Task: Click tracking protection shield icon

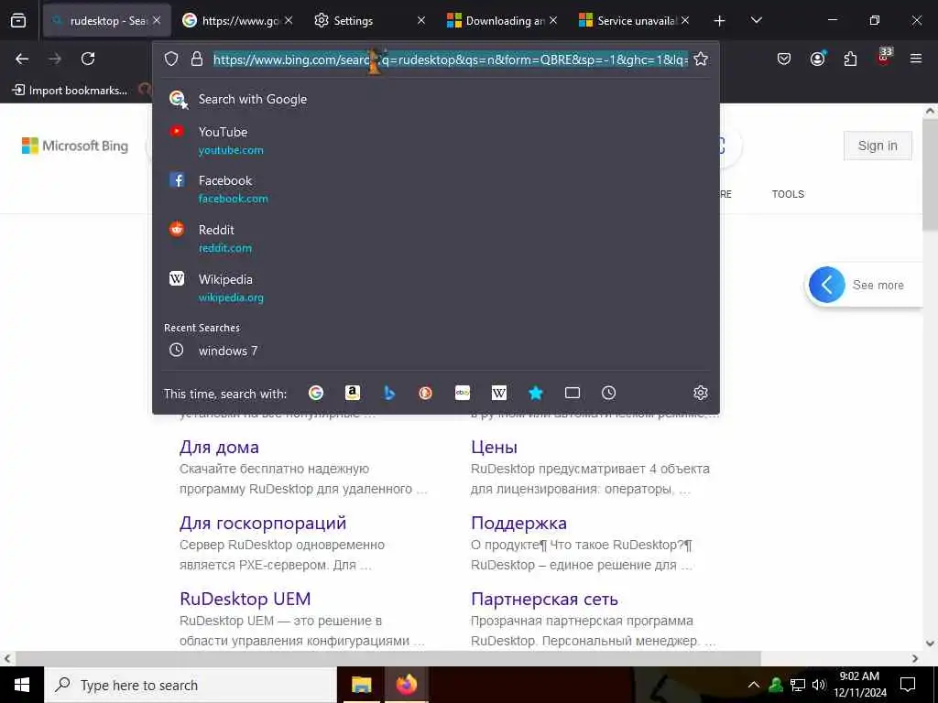Action: (171, 59)
